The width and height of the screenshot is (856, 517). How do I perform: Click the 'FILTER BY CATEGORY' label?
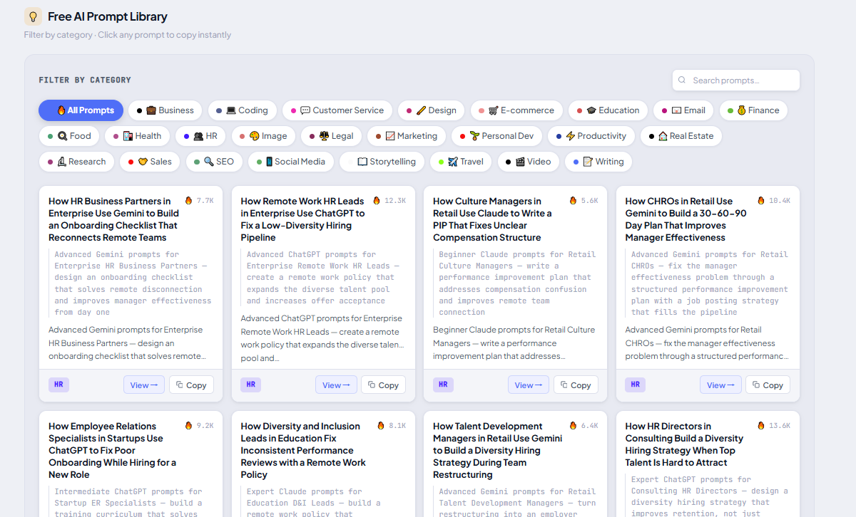pyautogui.click(x=85, y=80)
